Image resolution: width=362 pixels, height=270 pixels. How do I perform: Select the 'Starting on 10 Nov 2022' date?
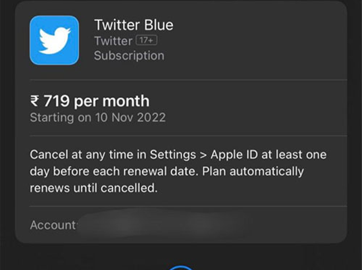[x=98, y=117]
